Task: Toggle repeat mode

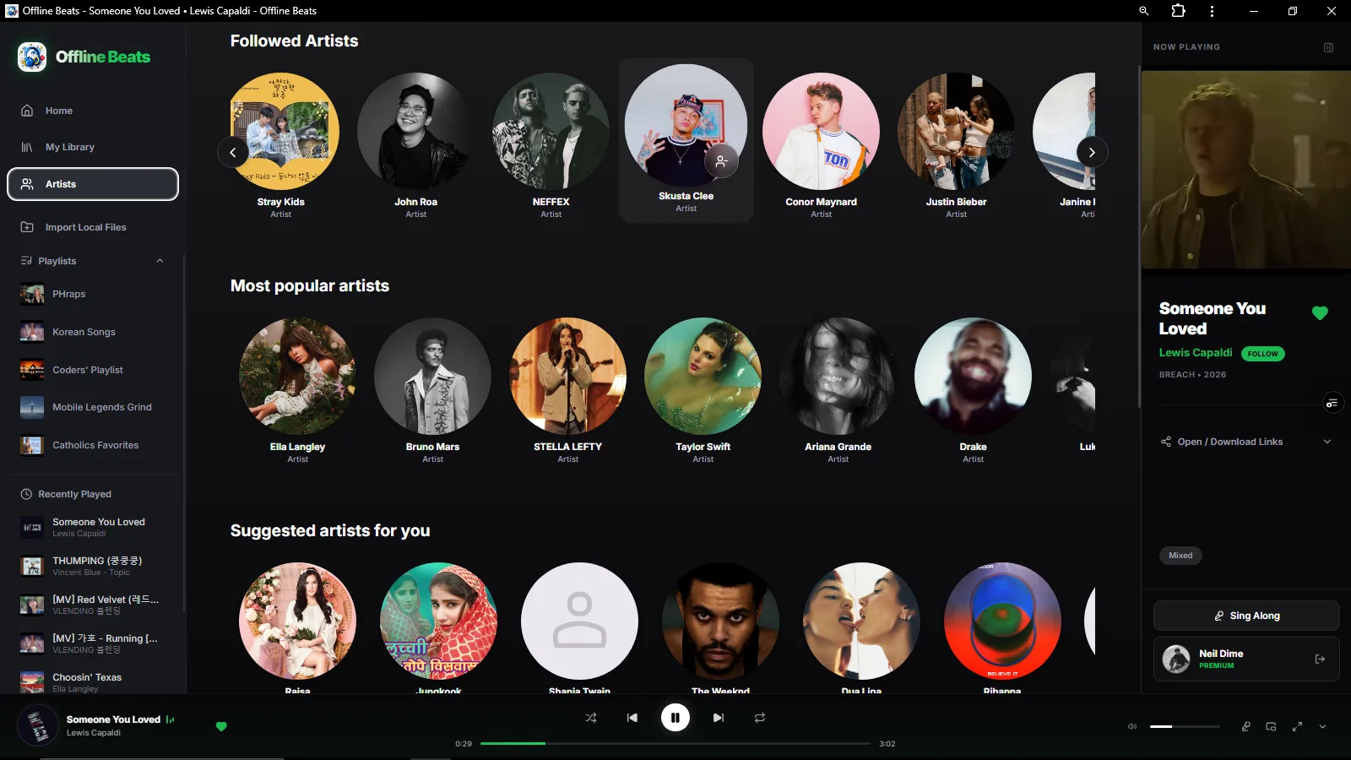Action: pos(760,718)
